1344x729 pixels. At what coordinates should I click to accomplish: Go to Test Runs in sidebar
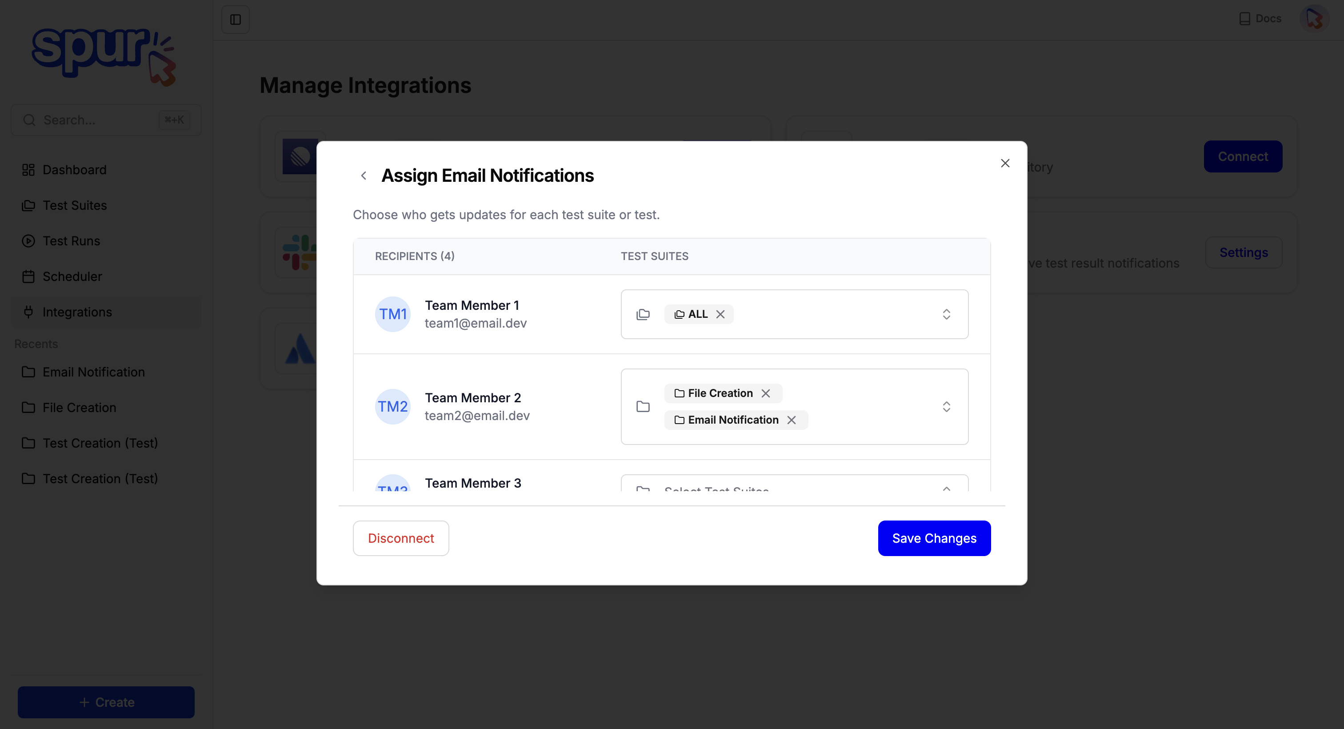pyautogui.click(x=71, y=240)
